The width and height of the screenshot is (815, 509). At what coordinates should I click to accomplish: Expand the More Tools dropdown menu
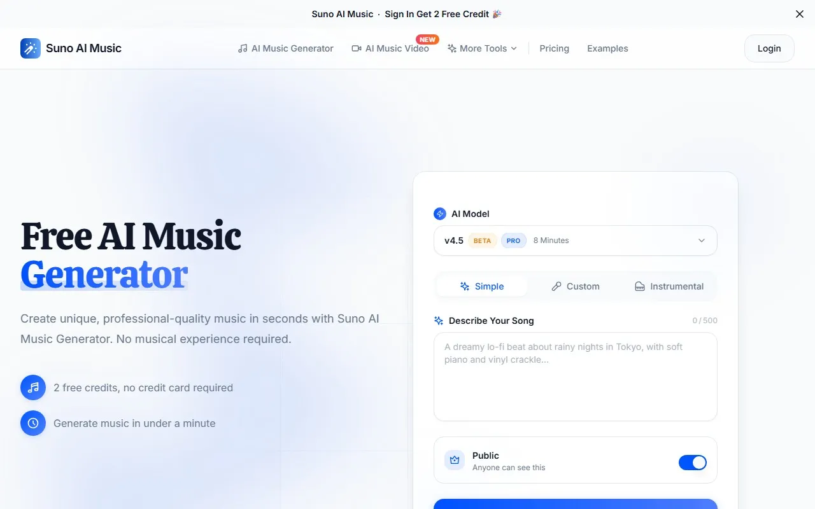tap(482, 48)
